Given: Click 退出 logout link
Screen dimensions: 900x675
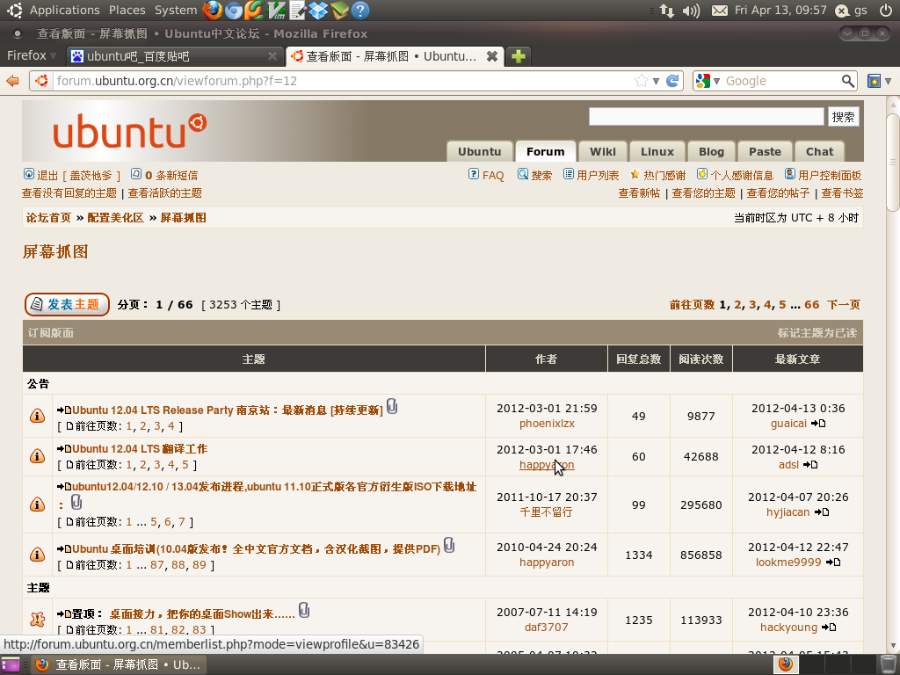Looking at the screenshot, I should [x=47, y=175].
